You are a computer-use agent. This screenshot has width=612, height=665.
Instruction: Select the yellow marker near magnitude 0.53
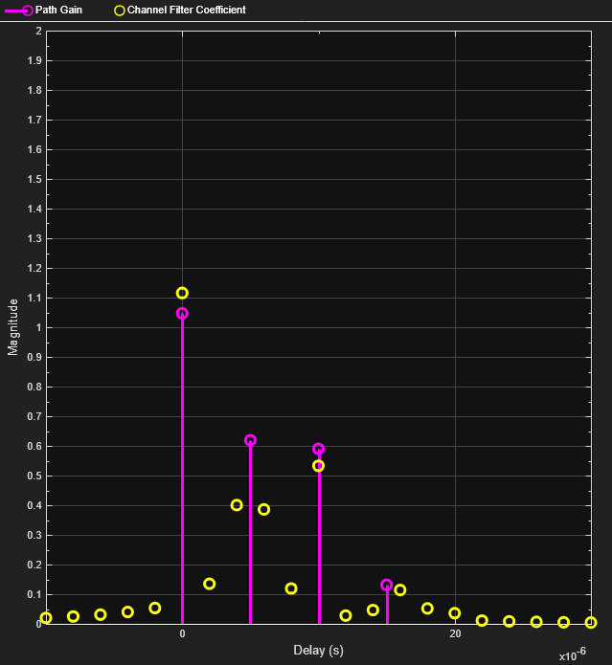tap(319, 466)
